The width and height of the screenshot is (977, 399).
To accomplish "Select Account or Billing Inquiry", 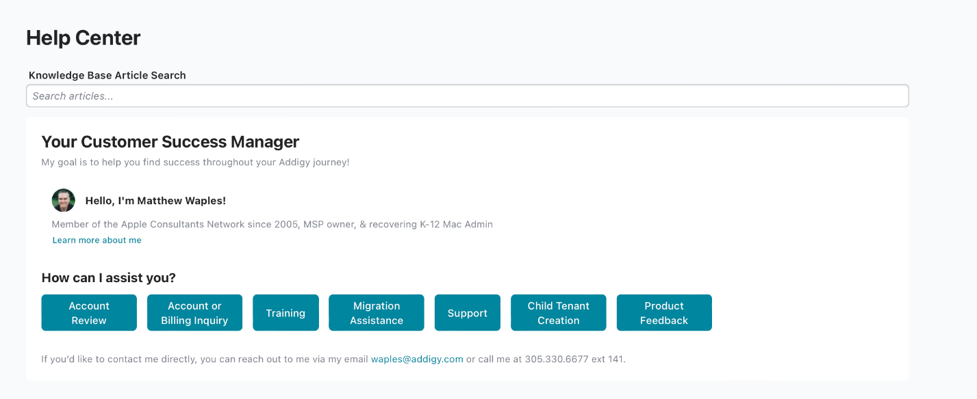I will tap(194, 313).
